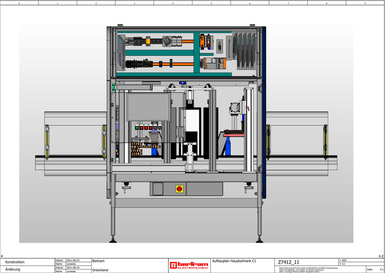The height and width of the screenshot is (273, 385).
Task: Click the drawing number Z7412_11
Action: pyautogui.click(x=289, y=262)
